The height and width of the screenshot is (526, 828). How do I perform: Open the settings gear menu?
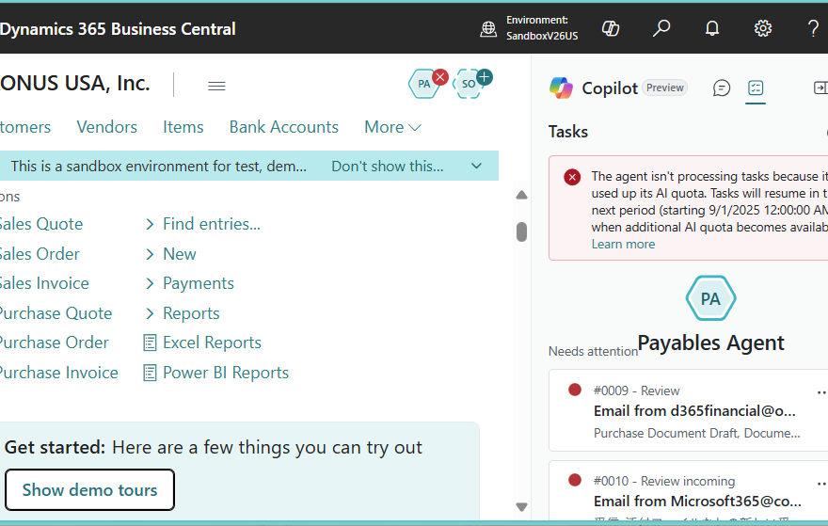(762, 28)
